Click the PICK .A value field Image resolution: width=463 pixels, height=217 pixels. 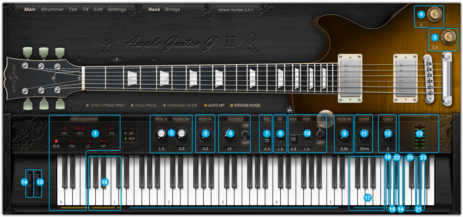(161, 149)
